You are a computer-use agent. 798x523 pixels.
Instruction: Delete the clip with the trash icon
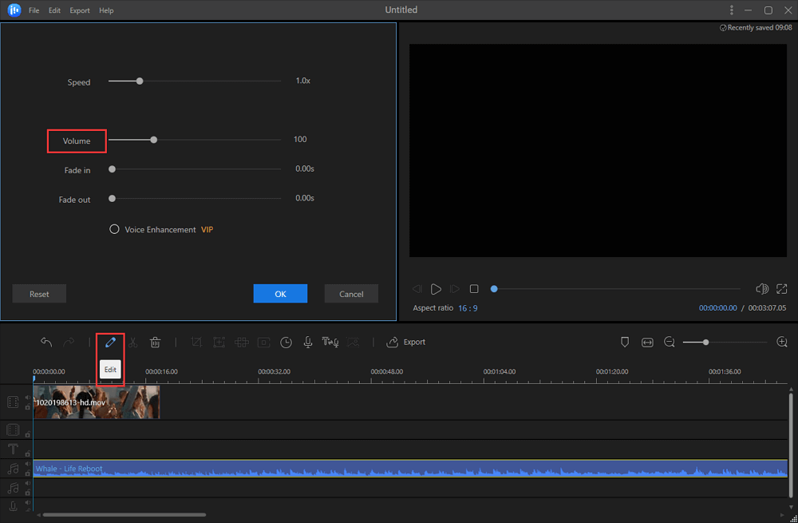[x=156, y=342]
